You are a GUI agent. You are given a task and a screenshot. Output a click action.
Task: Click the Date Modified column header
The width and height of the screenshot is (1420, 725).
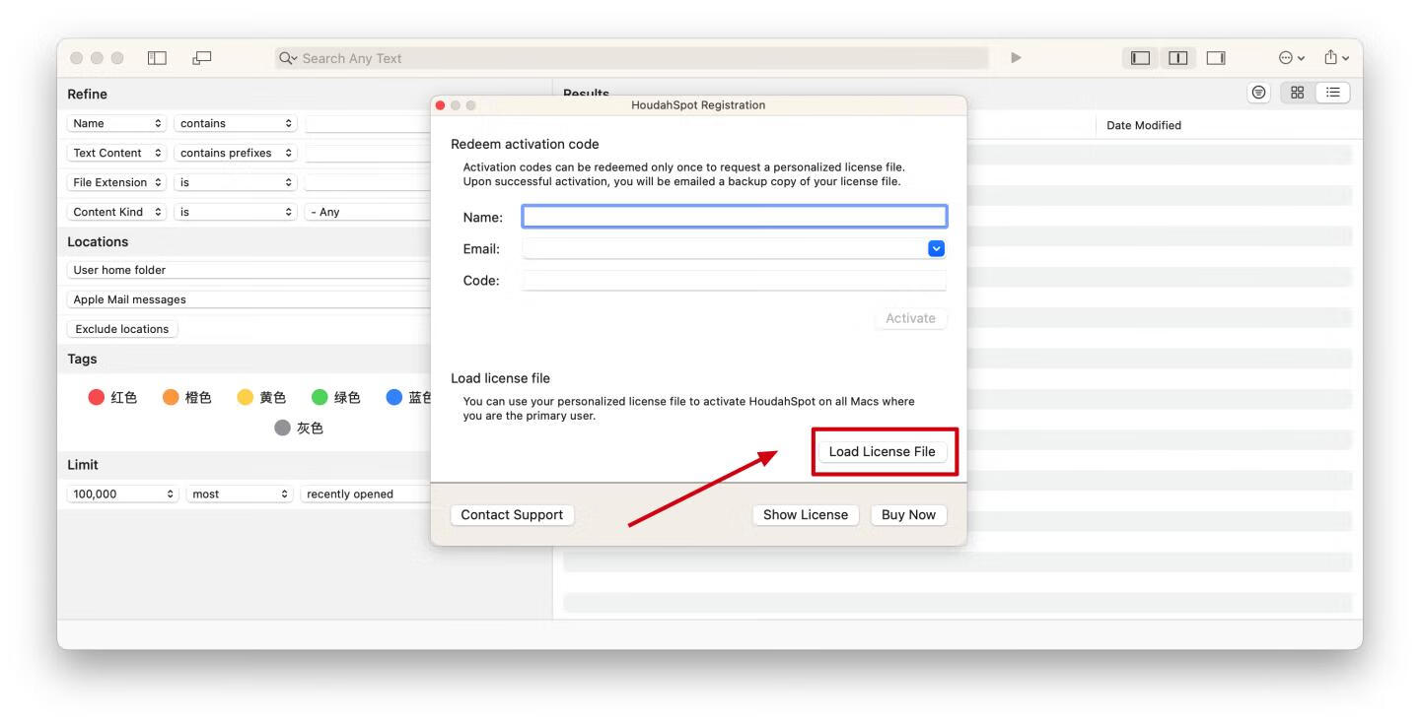click(1144, 125)
